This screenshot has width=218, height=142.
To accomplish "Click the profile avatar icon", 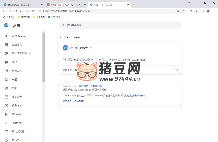I will click(x=208, y=11).
